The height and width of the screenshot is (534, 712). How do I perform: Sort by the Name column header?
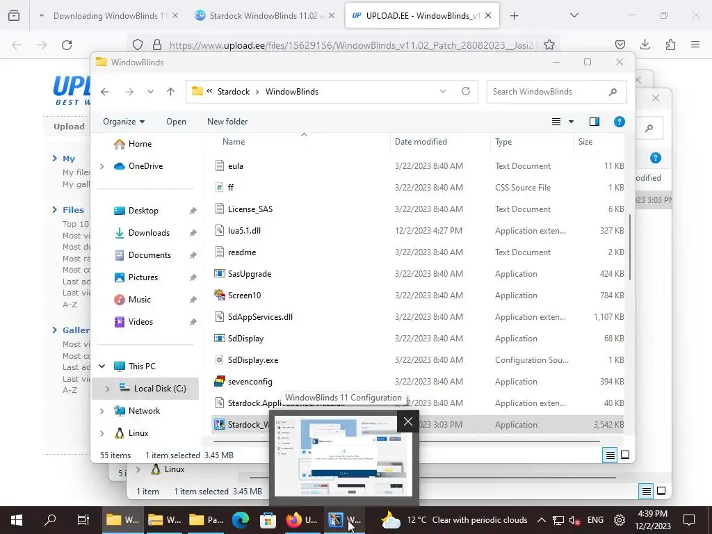coord(234,142)
